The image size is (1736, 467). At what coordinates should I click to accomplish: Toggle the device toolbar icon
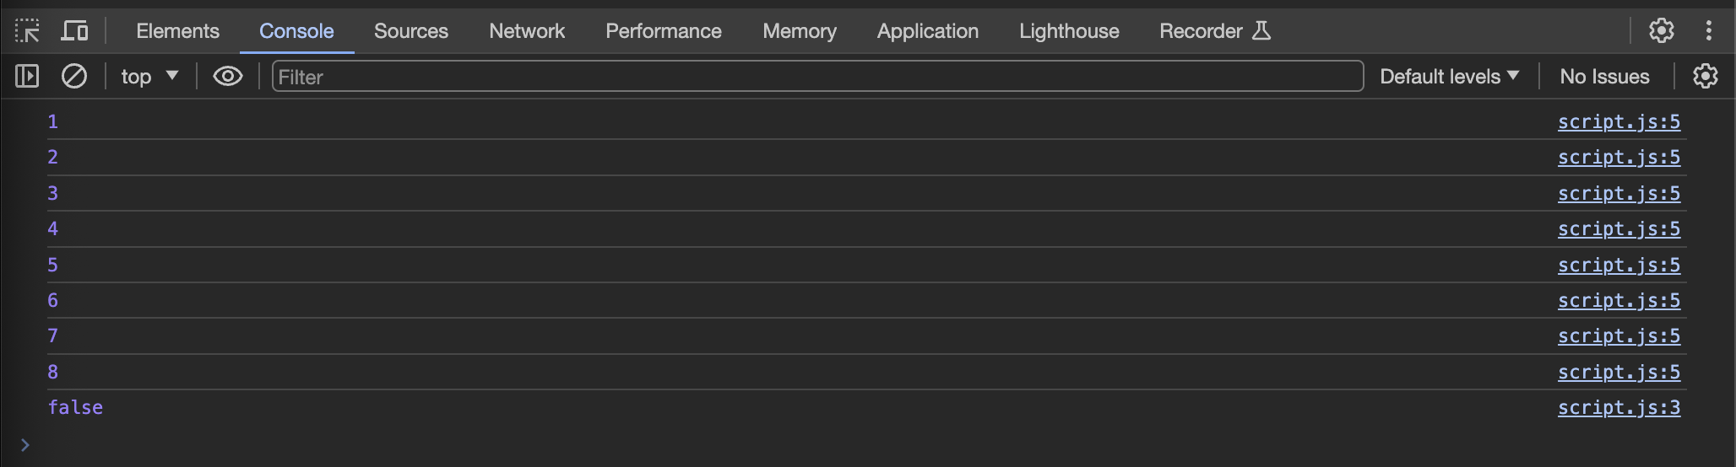[74, 31]
